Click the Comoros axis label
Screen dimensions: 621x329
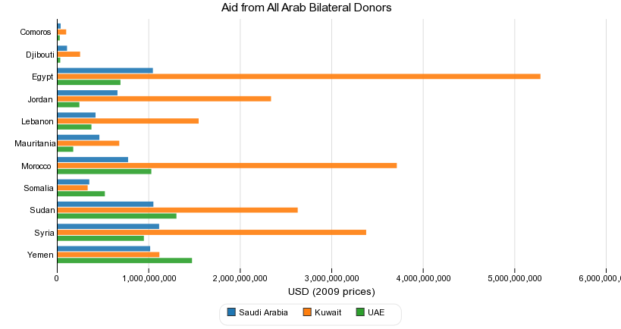point(36,32)
